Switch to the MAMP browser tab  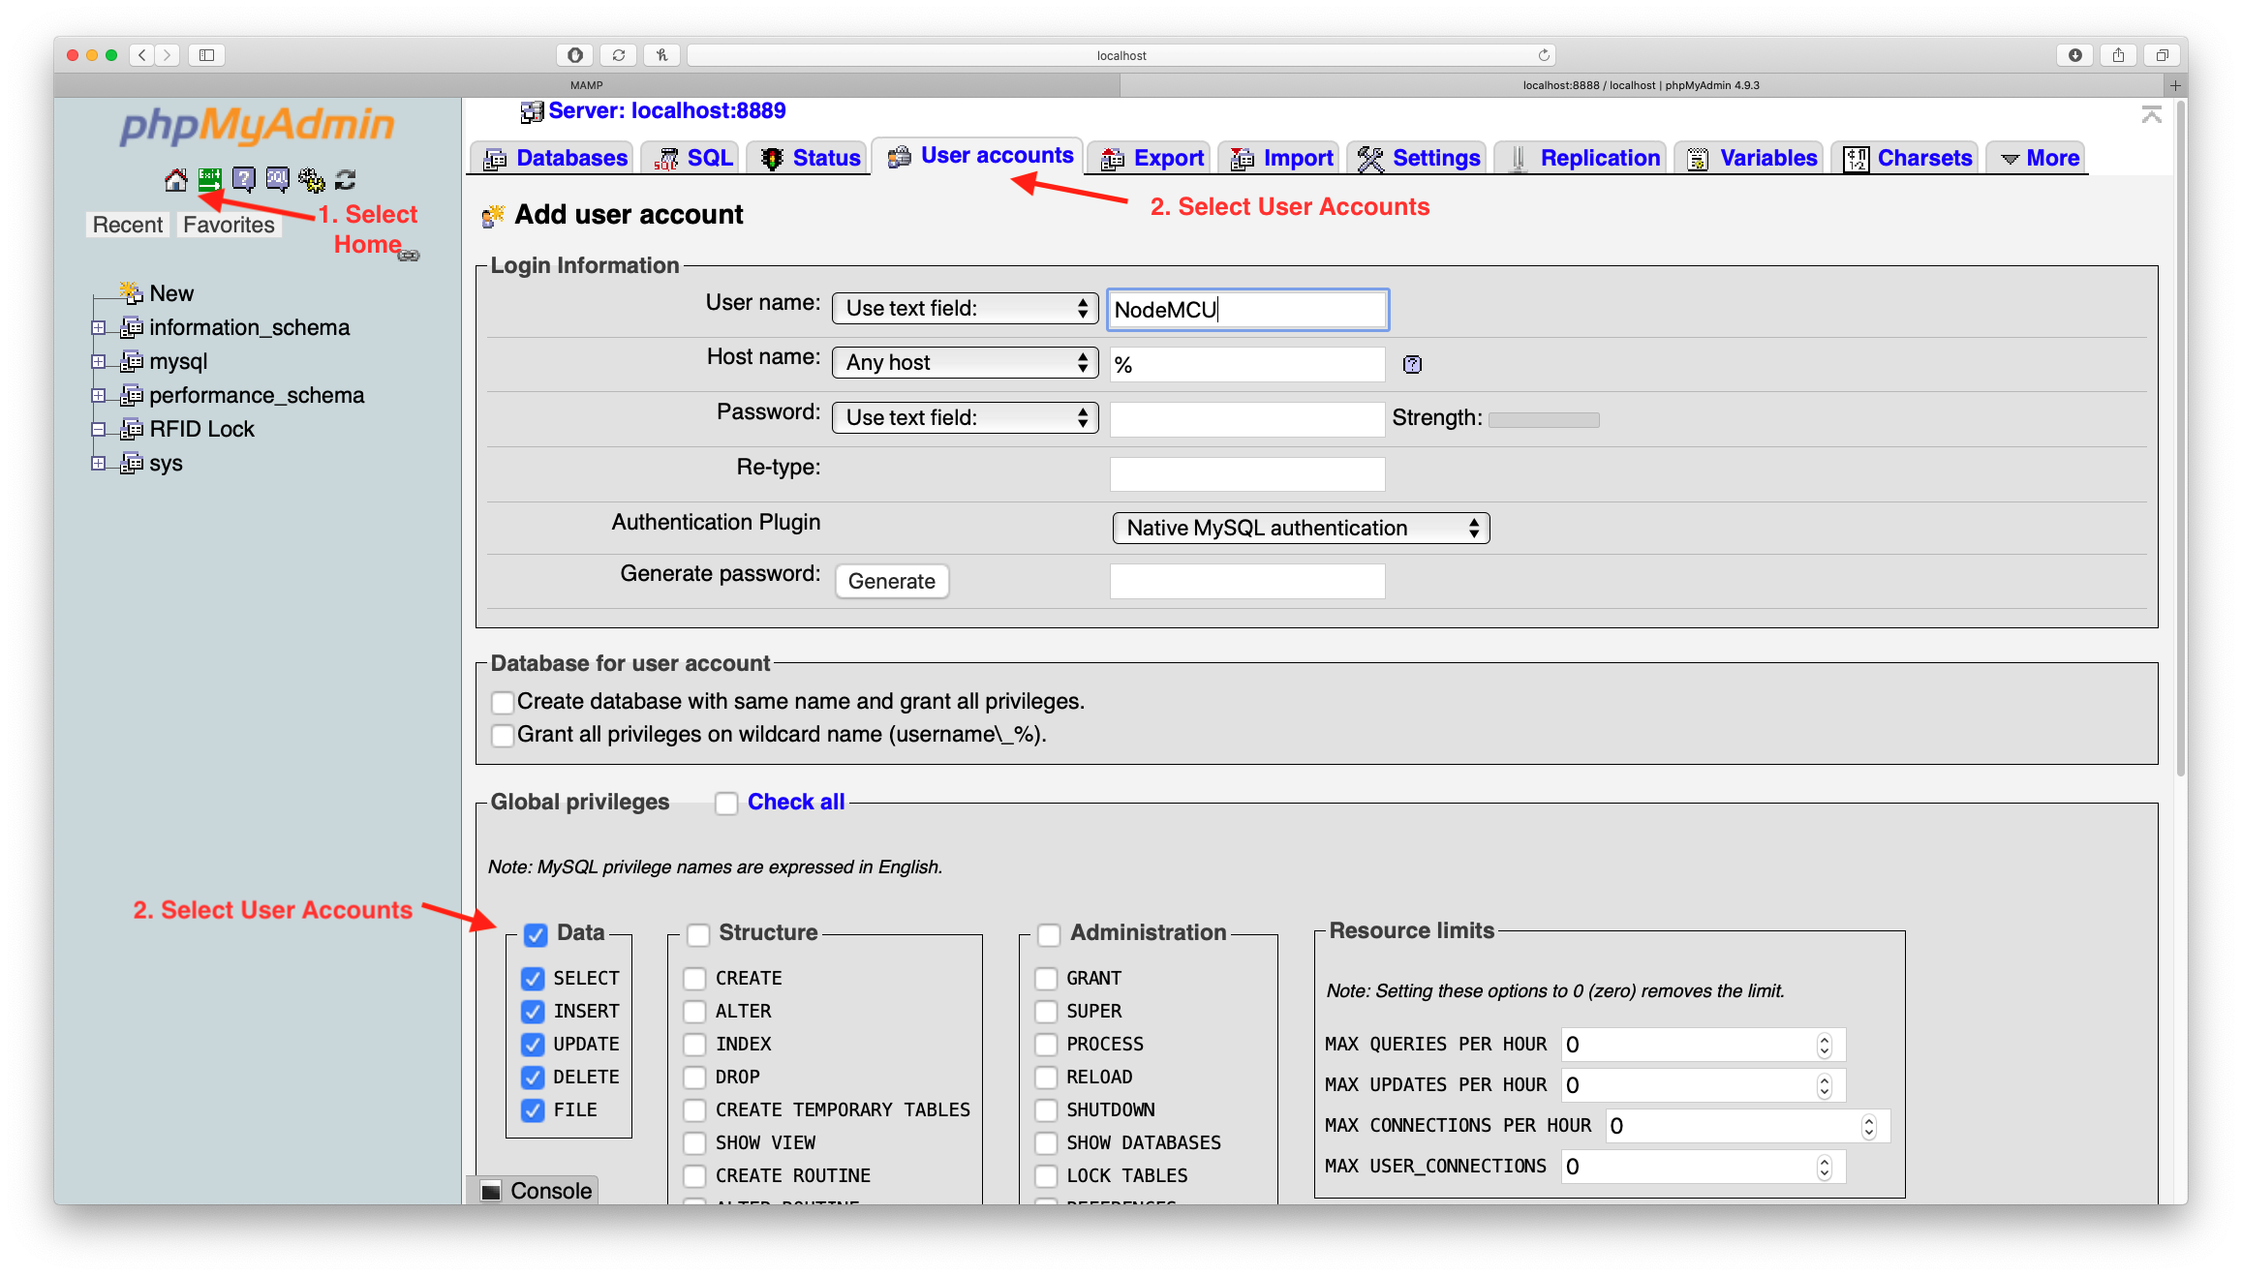(587, 85)
